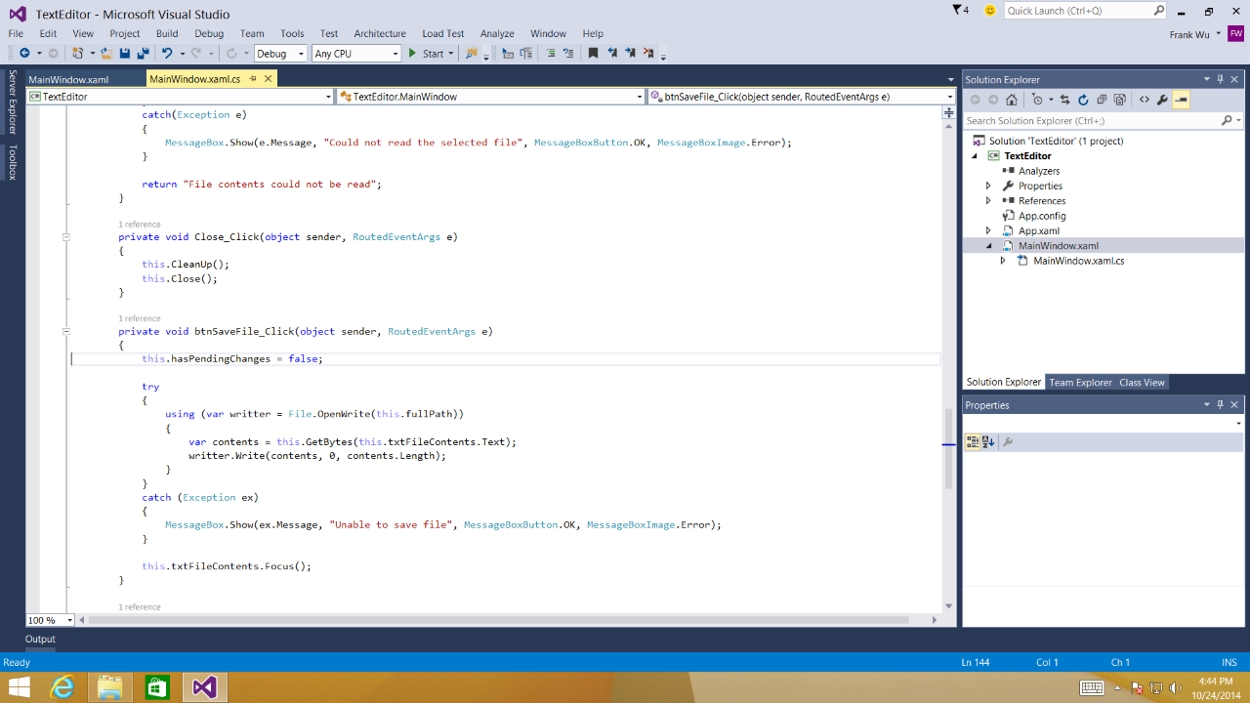This screenshot has width=1250, height=703.
Task: Click the View Code icon in Solution Explorer
Action: point(1145,100)
